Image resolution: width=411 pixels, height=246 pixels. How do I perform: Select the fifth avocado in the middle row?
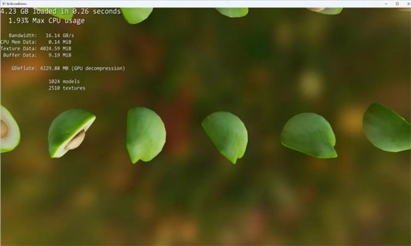309,135
